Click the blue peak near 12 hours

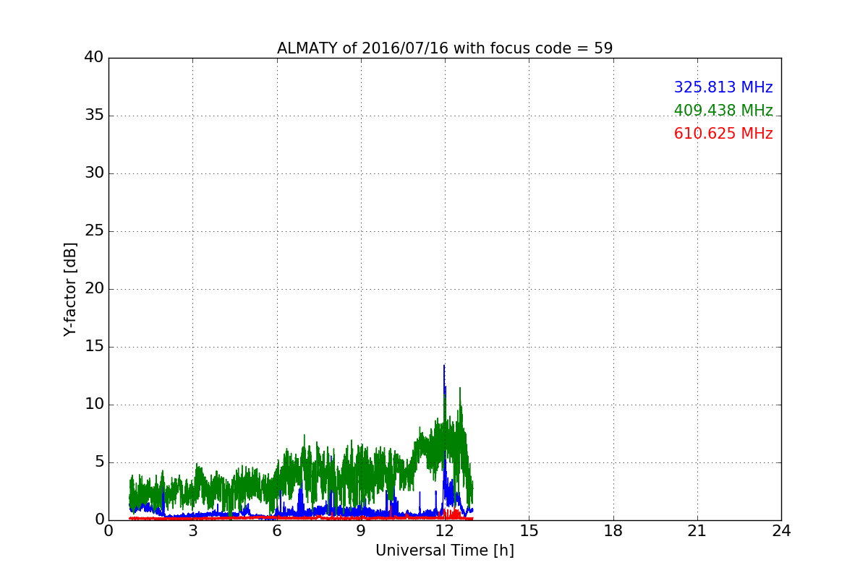click(444, 368)
